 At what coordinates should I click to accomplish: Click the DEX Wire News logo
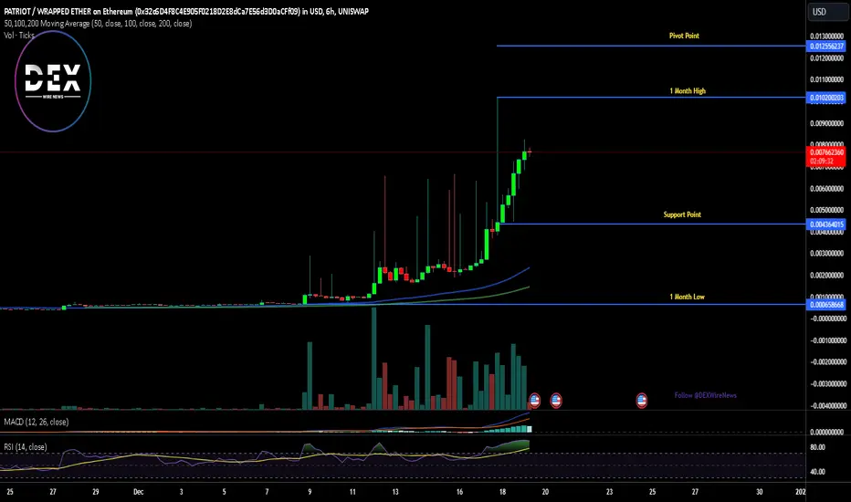[53, 81]
